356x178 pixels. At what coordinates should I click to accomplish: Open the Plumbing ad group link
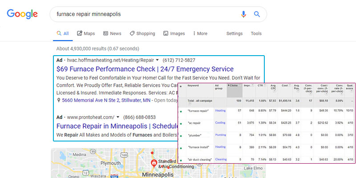[x=220, y=135]
